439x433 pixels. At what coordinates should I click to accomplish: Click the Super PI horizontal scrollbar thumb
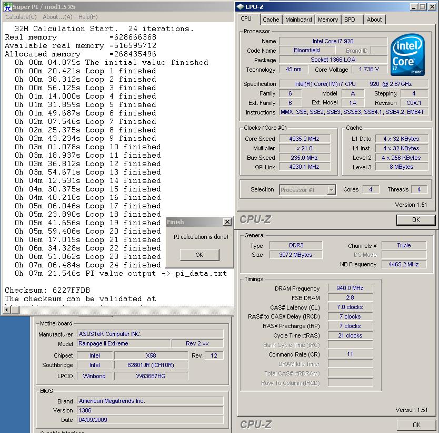(15, 310)
